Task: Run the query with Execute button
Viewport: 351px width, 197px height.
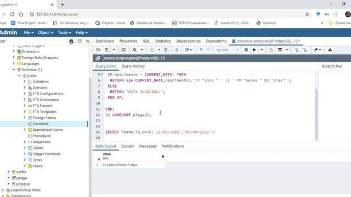Action: click(254, 50)
